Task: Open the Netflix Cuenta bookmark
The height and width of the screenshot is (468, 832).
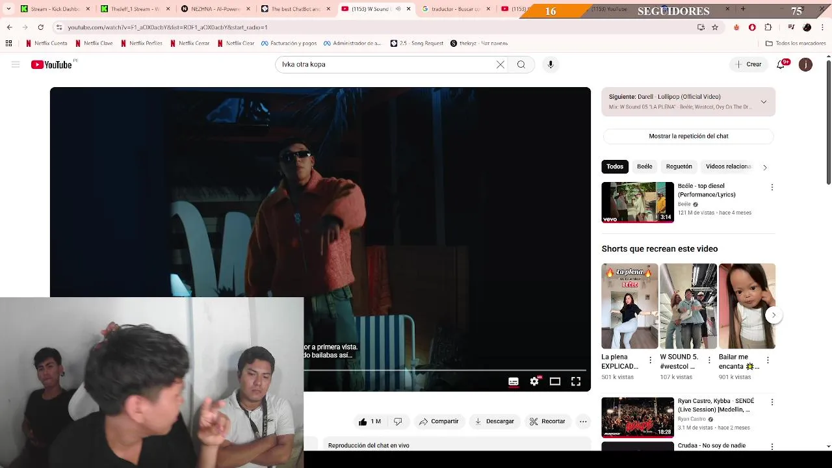Action: coord(47,43)
